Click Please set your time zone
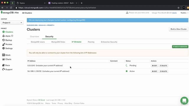This screenshot has height=106, width=189. (139, 13)
